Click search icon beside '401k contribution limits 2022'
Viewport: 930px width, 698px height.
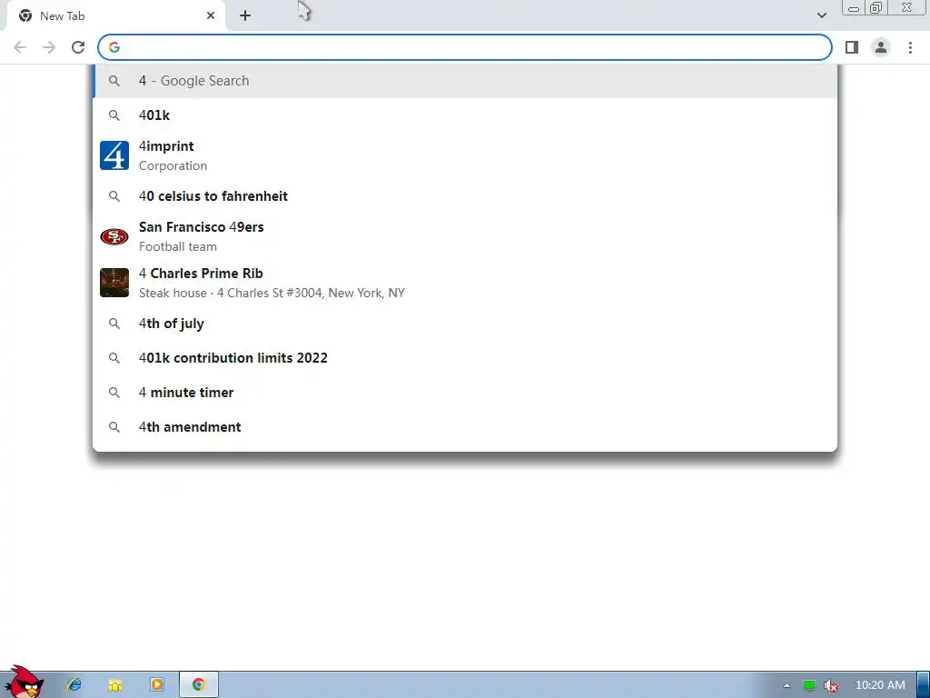[x=114, y=358]
